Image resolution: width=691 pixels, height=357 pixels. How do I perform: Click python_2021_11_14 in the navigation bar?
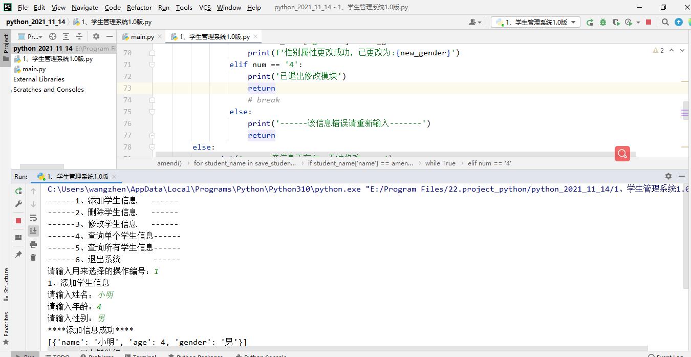(x=35, y=22)
